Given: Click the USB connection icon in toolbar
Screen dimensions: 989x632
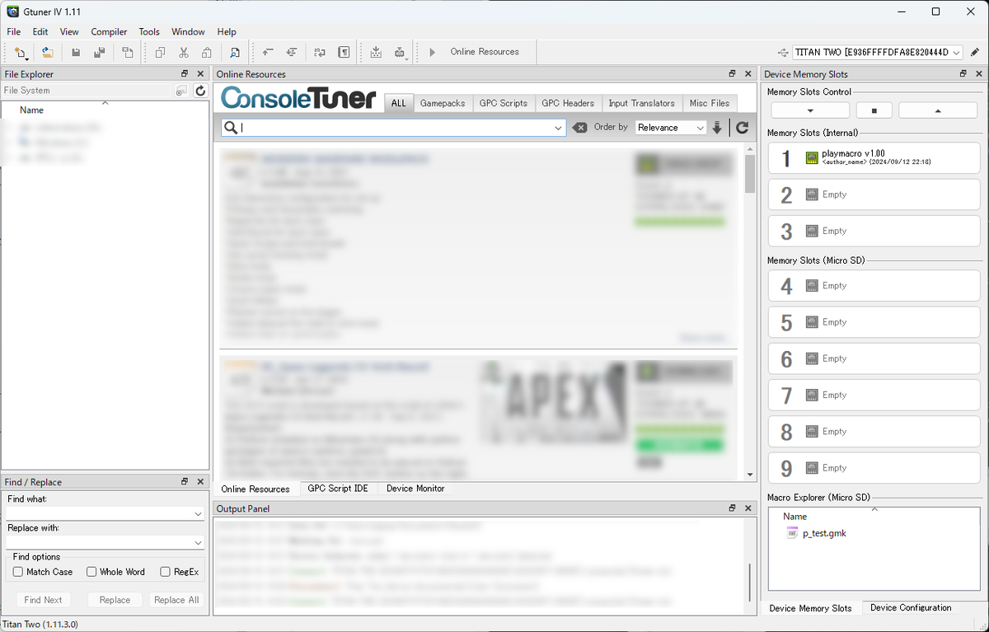Looking at the screenshot, I should pyautogui.click(x=783, y=52).
